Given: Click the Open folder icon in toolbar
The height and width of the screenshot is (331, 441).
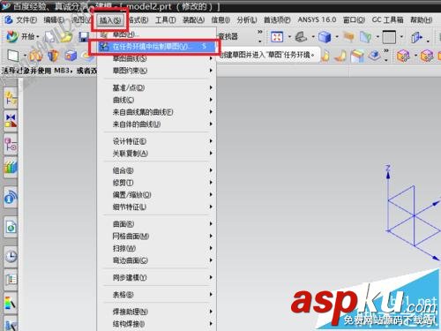Looking at the screenshot, I should pos(67,36).
